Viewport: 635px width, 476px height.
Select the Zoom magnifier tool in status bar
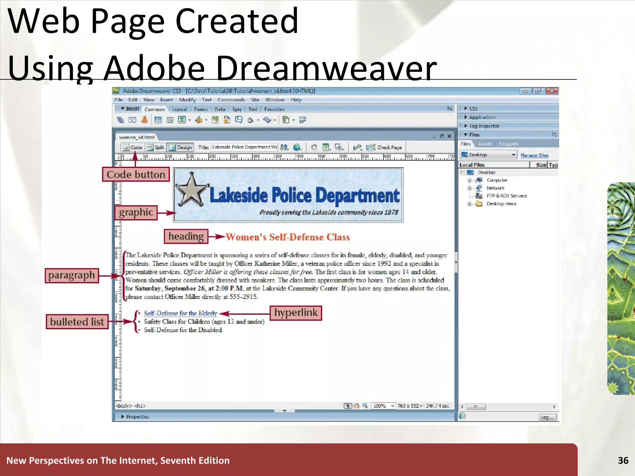coord(365,406)
